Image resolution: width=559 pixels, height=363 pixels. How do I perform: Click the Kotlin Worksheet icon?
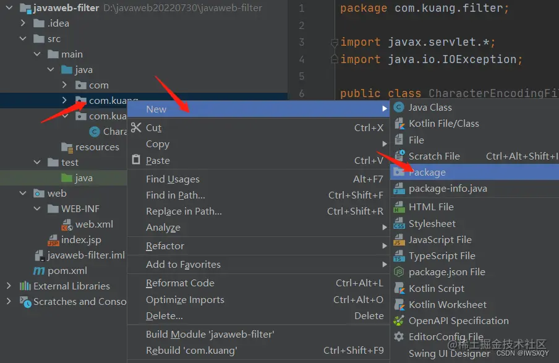(x=399, y=304)
